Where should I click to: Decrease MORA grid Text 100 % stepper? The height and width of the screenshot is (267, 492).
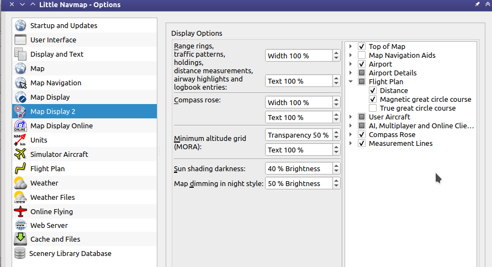pyautogui.click(x=336, y=152)
